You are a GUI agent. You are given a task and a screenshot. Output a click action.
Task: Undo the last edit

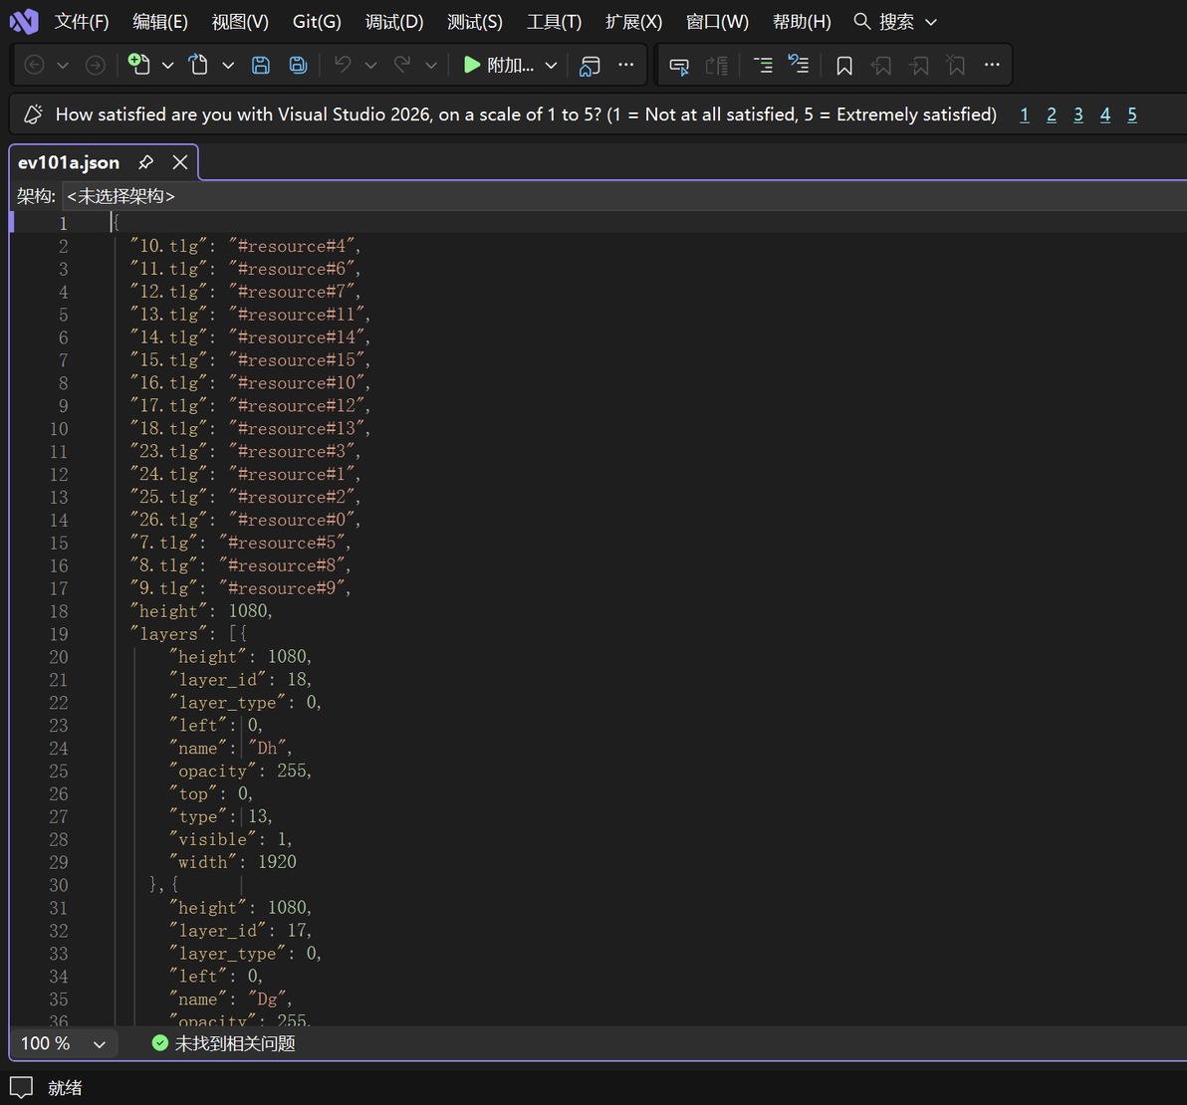pyautogui.click(x=343, y=65)
